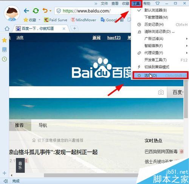Open a new tab with plus button

pyautogui.click(x=74, y=28)
